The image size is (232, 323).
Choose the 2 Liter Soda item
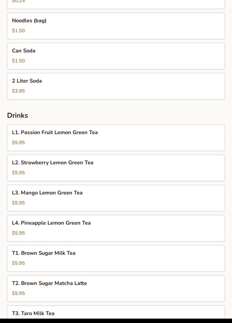[x=116, y=86]
